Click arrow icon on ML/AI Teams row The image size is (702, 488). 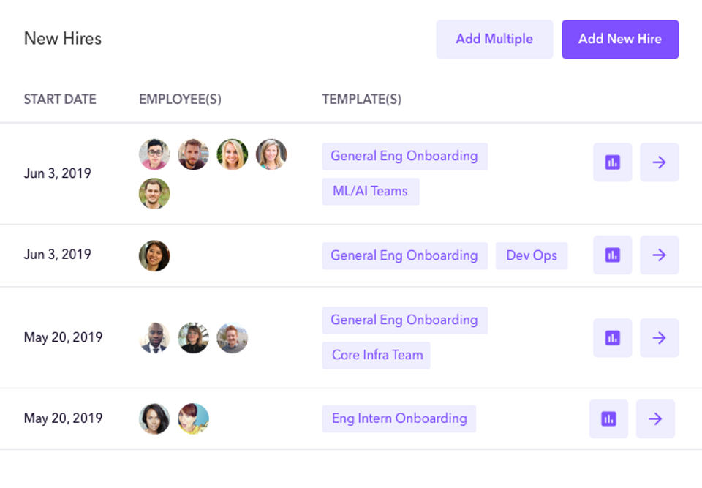[x=659, y=162]
